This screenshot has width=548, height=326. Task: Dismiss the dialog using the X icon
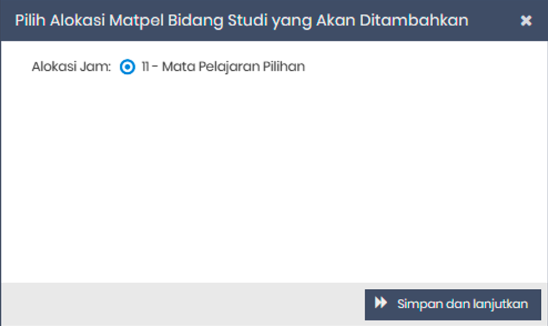(526, 21)
